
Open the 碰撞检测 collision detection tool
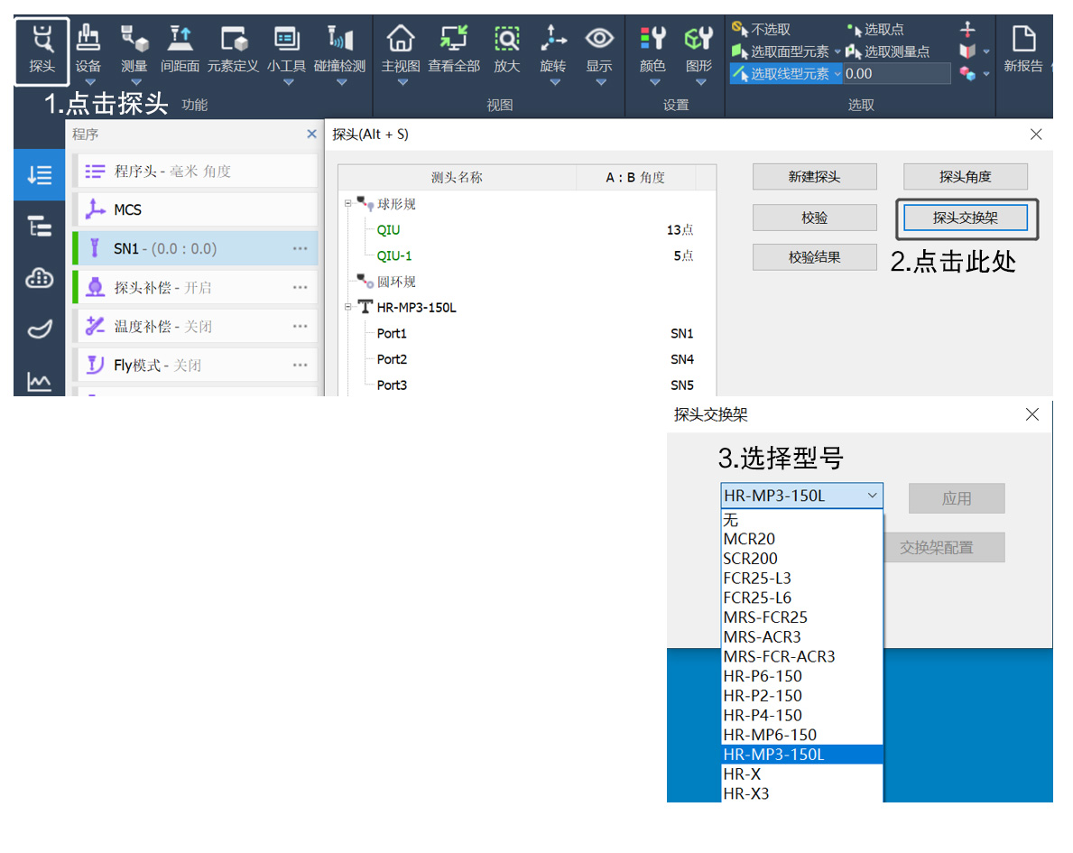click(339, 50)
